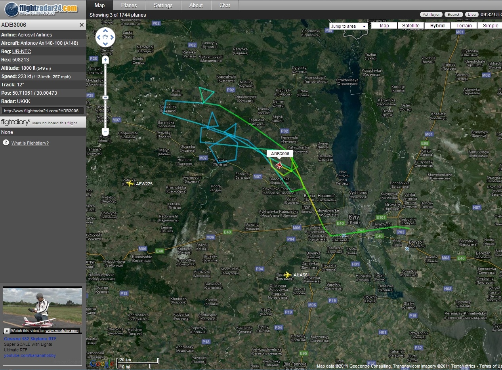Click the Boryspil airport marker icon
The width and height of the screenshot is (502, 370).
pyautogui.click(x=407, y=248)
